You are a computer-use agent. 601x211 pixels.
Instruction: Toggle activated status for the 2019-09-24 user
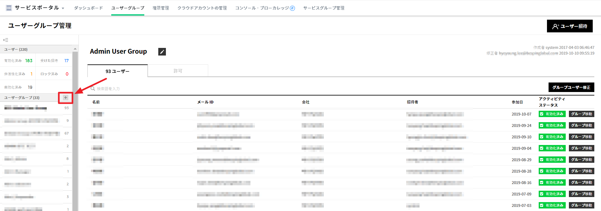pyautogui.click(x=542, y=125)
